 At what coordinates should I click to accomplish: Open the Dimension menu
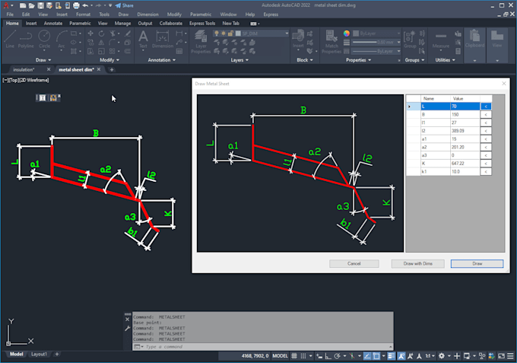click(x=147, y=14)
